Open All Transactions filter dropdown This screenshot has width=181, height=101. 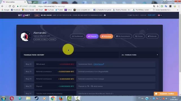point(139,55)
